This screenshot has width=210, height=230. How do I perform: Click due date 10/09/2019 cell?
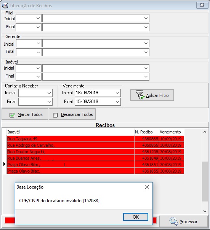click(x=172, y=139)
